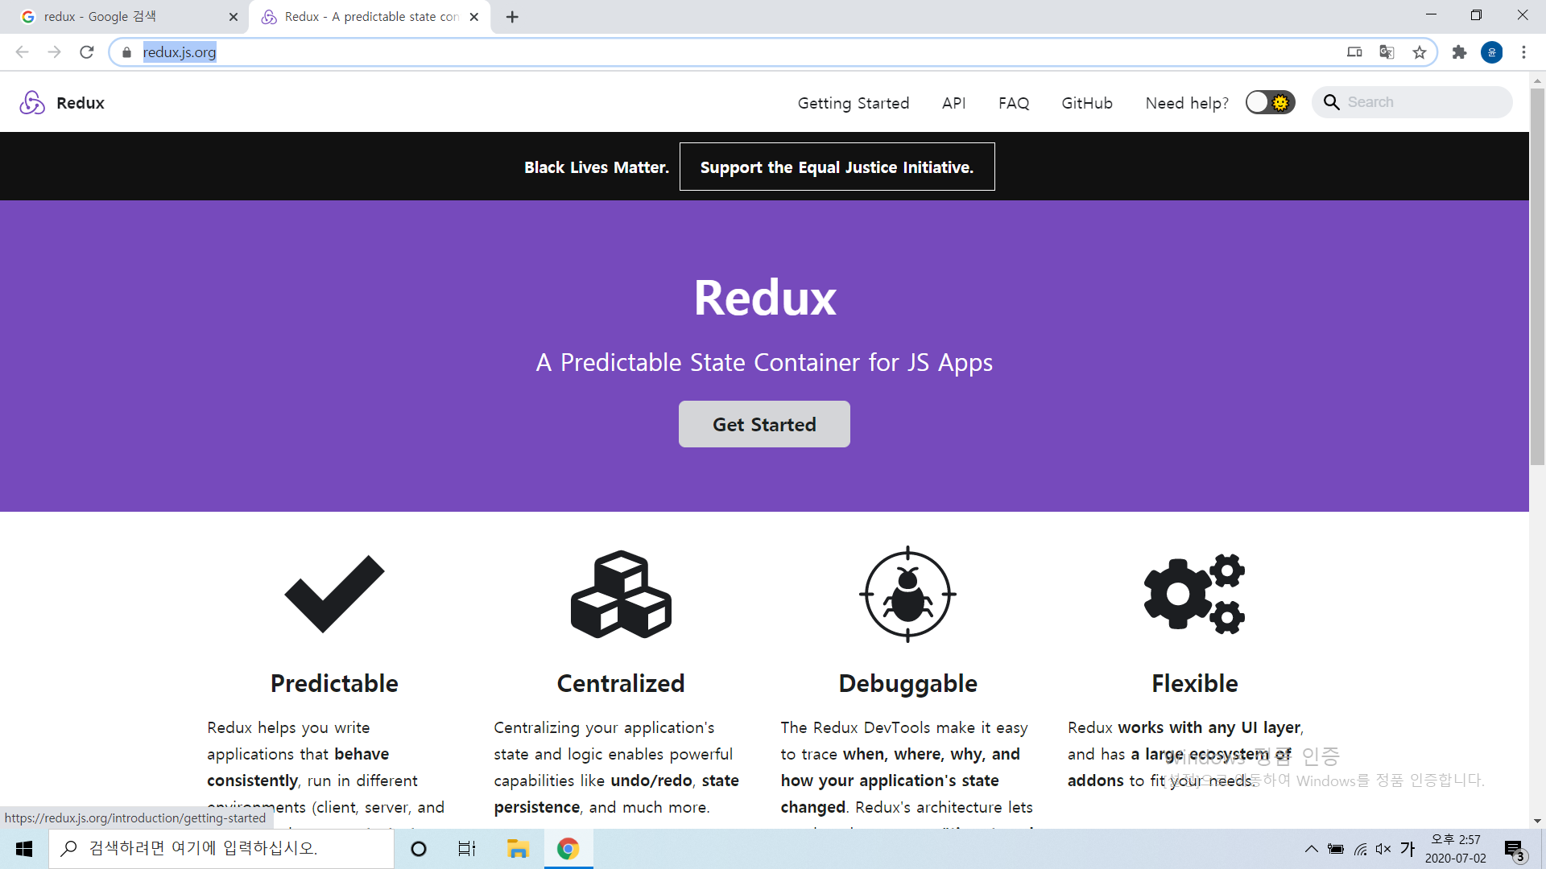Open the Getting Started nav item

point(853,103)
